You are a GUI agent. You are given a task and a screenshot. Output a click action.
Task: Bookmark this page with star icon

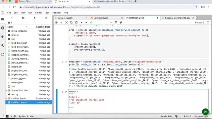196,7
